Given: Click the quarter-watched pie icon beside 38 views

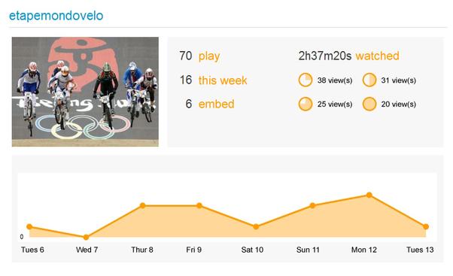Looking at the screenshot, I should coord(305,80).
